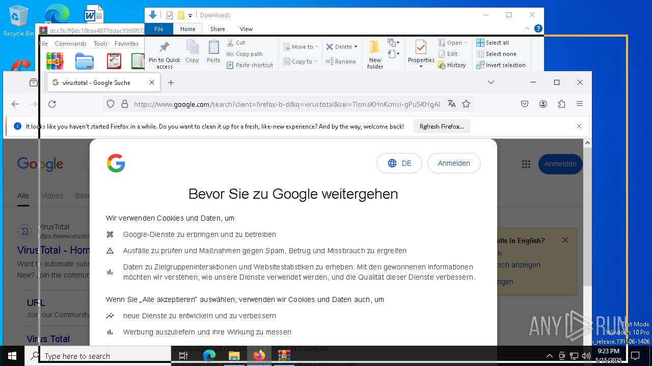The width and height of the screenshot is (652, 366).
Task: Click Select all in Explorer ribbon
Action: 493,43
